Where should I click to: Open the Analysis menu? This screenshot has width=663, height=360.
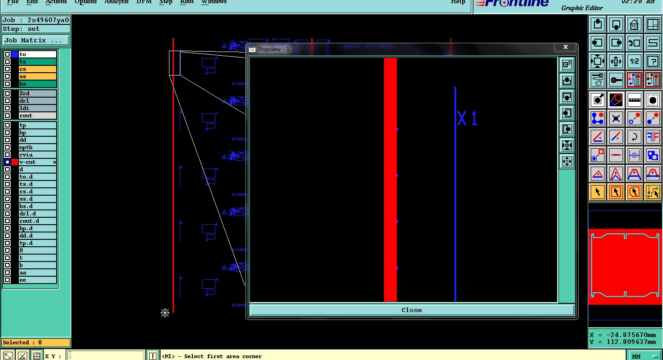coord(116,2)
